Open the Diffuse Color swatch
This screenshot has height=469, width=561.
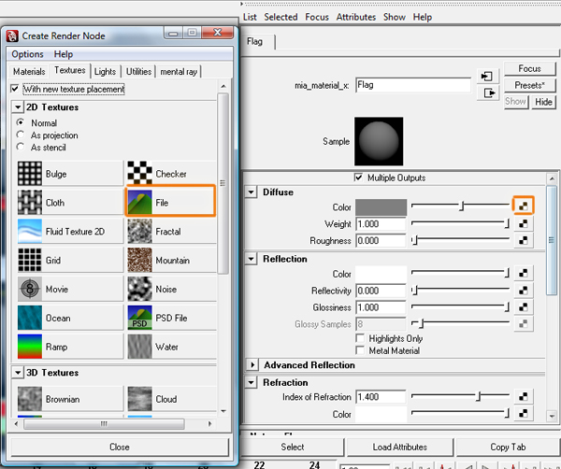tap(381, 207)
